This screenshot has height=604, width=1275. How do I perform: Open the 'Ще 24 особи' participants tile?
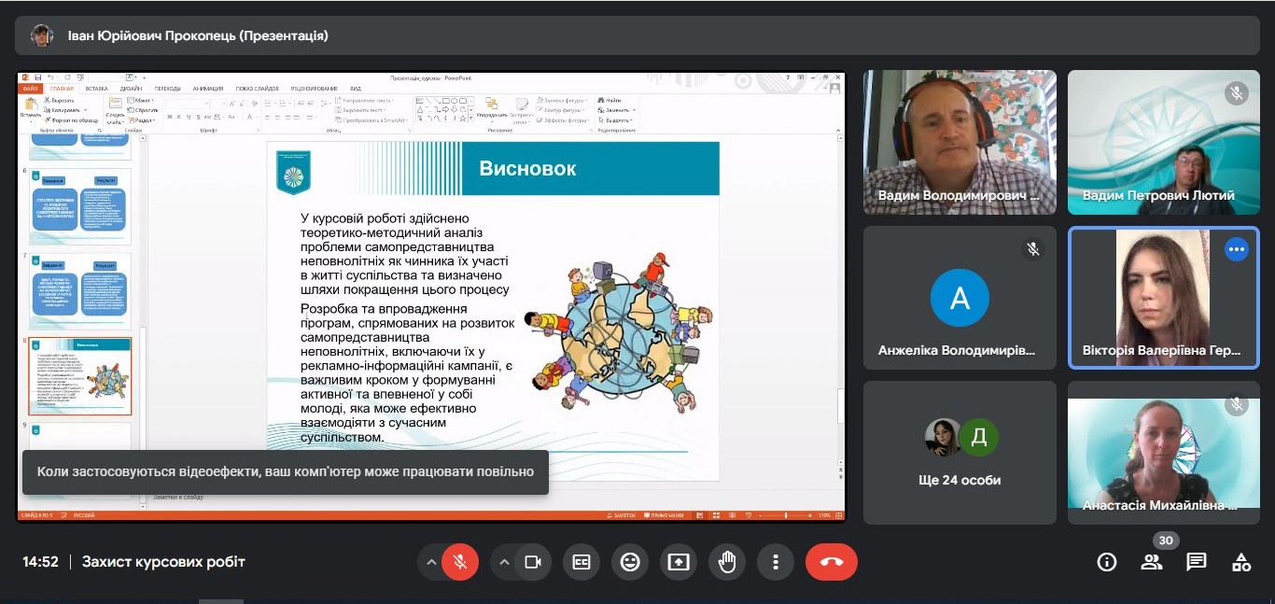(960, 453)
